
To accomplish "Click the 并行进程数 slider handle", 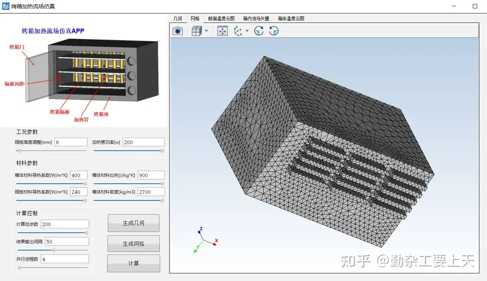I will [x=20, y=268].
